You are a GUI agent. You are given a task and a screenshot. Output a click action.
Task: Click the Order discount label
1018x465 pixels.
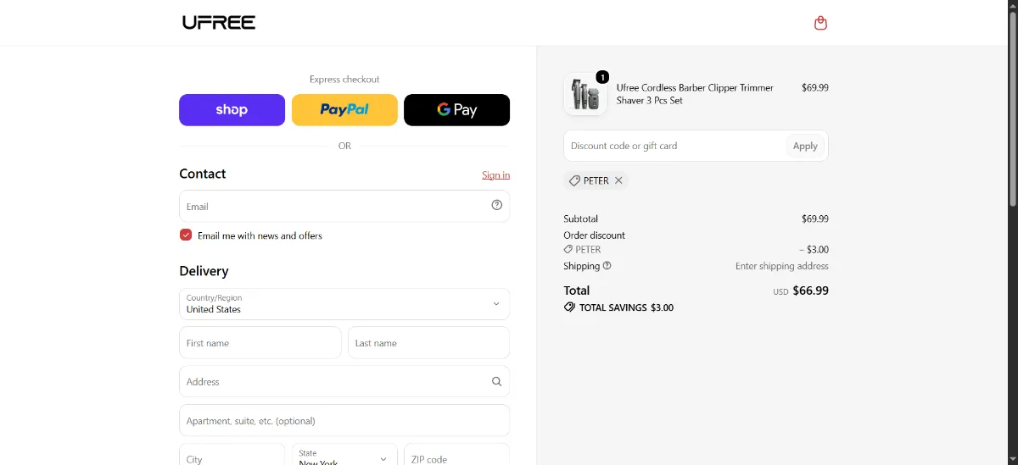click(x=595, y=235)
